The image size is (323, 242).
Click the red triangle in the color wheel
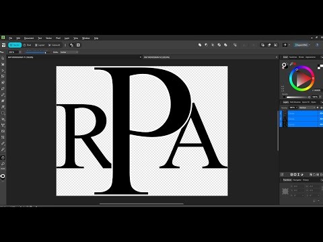click(303, 79)
